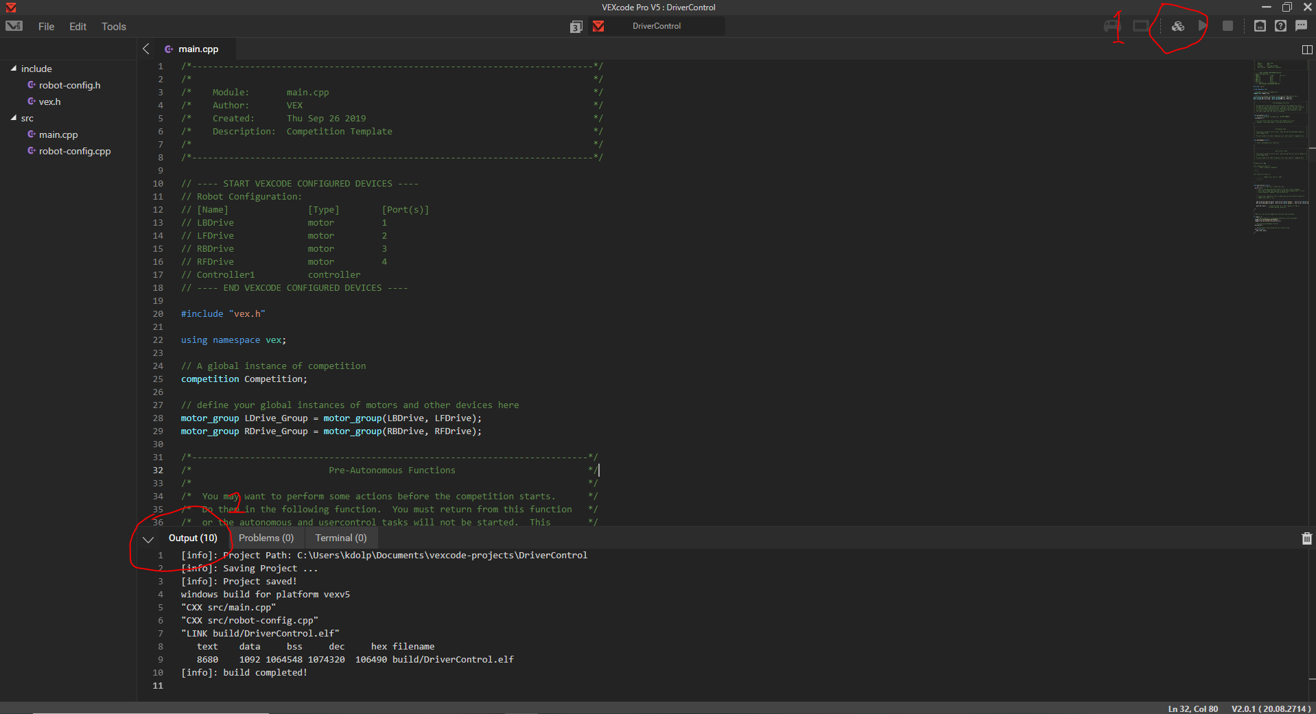Open the File menu
The height and width of the screenshot is (714, 1316).
pos(46,27)
